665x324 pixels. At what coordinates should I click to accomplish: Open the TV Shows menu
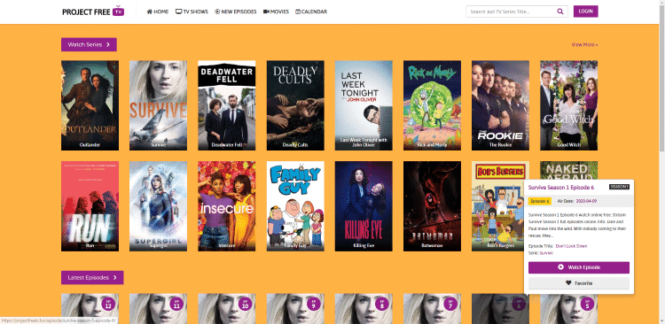[192, 12]
